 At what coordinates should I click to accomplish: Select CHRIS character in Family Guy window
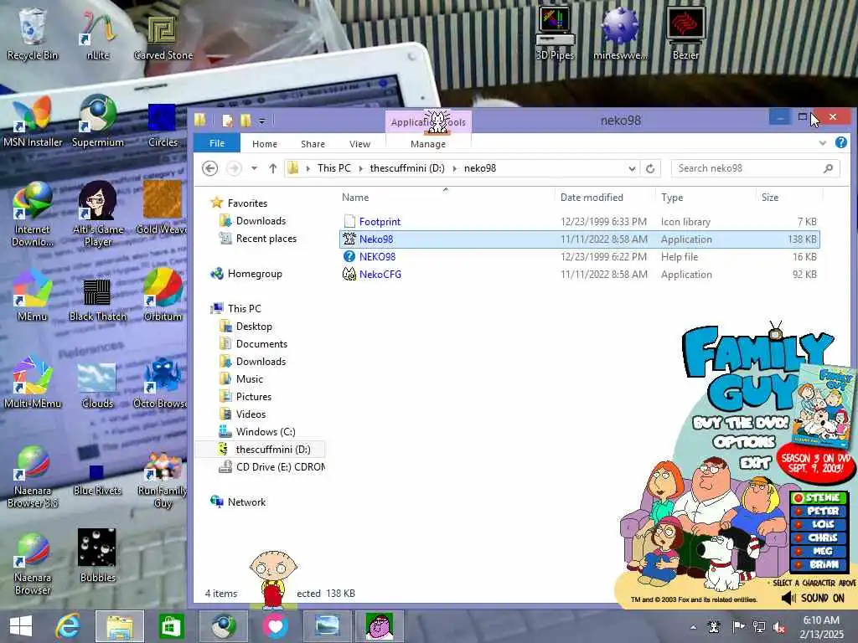819,538
